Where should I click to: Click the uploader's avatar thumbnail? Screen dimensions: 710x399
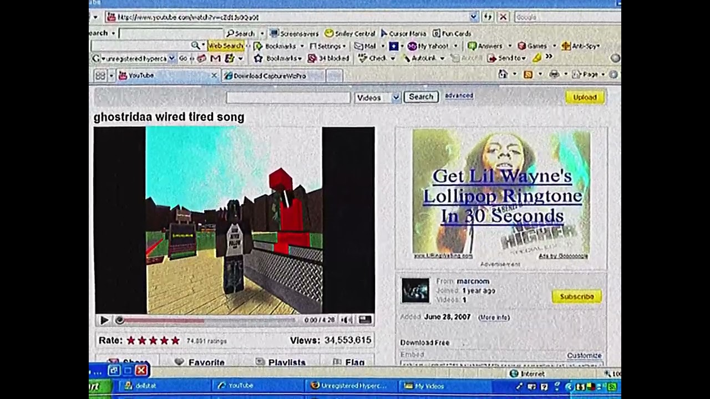click(415, 290)
